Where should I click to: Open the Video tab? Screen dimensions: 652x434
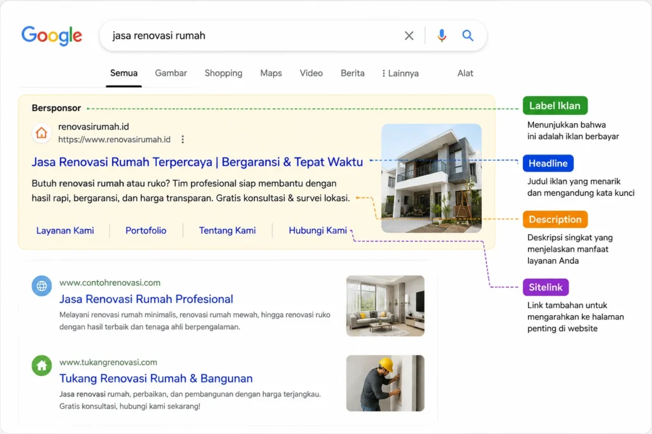coord(311,73)
